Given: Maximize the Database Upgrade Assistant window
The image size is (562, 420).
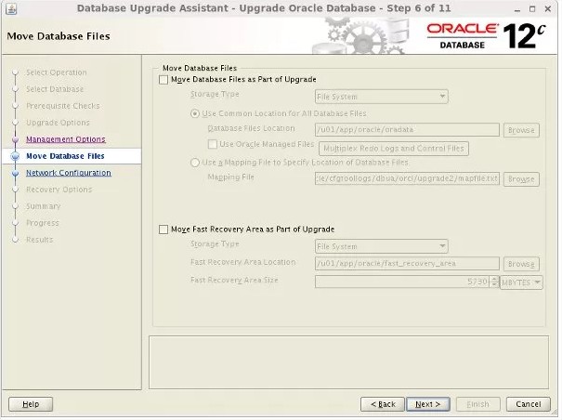Looking at the screenshot, I should click(532, 9).
